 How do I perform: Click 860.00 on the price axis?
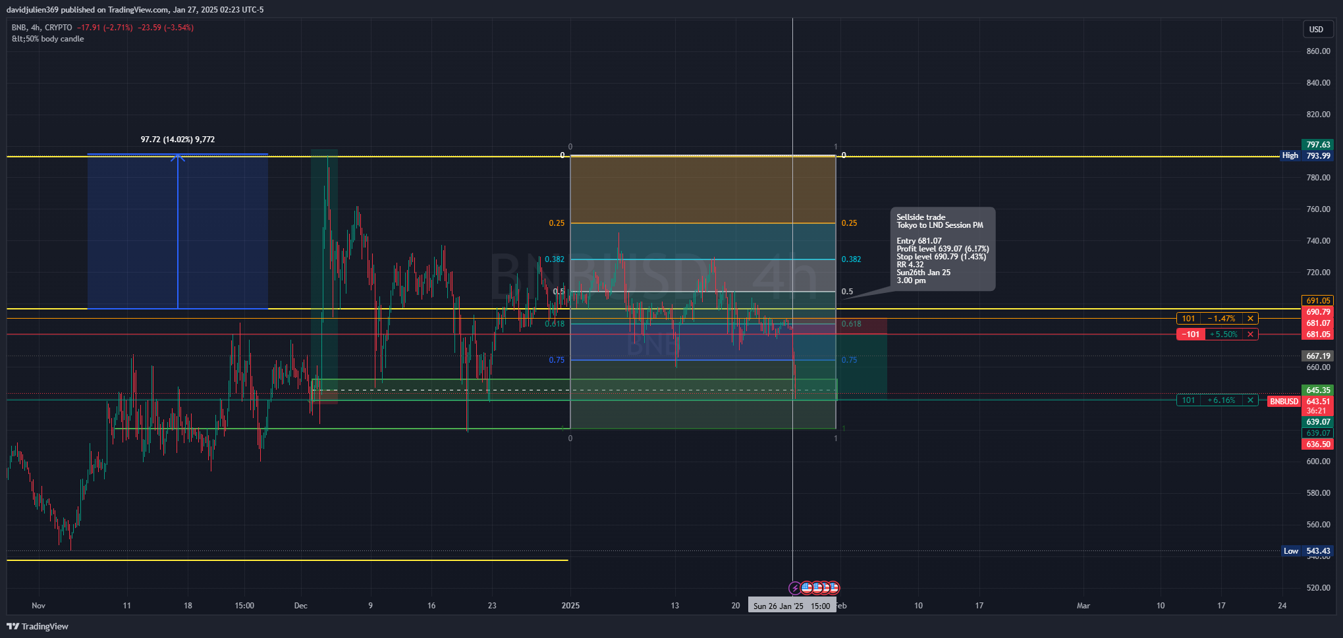1319,51
